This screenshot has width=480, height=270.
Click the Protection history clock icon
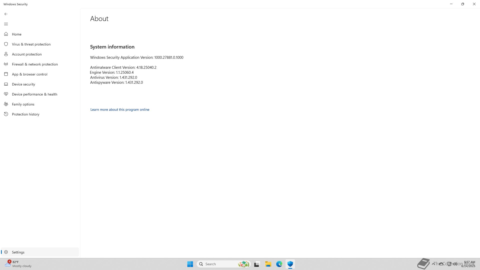coord(6,114)
